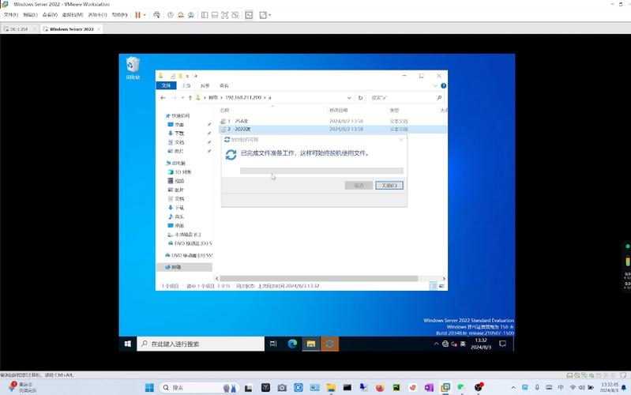The image size is (631, 395).
Task: Expand the address bar history dropdown
Action: [x=349, y=98]
